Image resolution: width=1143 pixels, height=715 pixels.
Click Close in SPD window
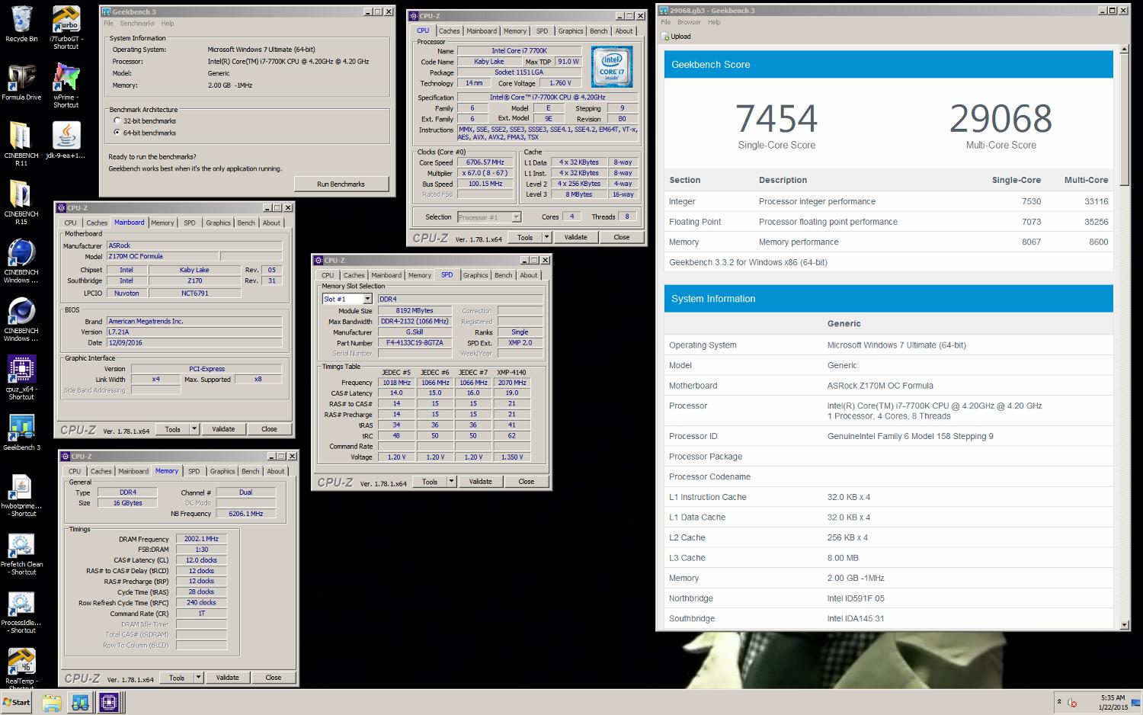point(527,482)
